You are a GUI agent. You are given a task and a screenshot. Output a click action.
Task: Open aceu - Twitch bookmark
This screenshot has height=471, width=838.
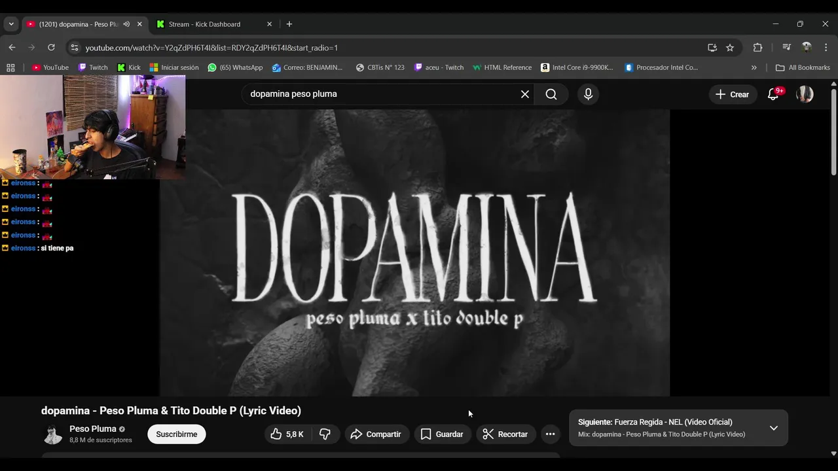[439, 67]
